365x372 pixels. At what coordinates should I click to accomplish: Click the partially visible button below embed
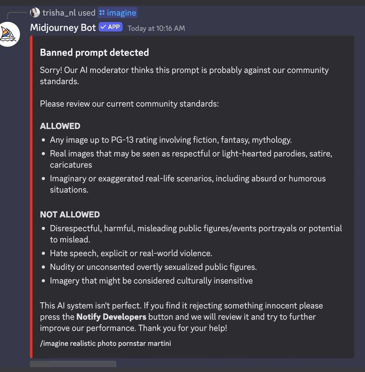[73, 364]
